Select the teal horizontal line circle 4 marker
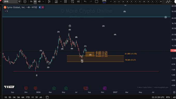 point(166,17)
